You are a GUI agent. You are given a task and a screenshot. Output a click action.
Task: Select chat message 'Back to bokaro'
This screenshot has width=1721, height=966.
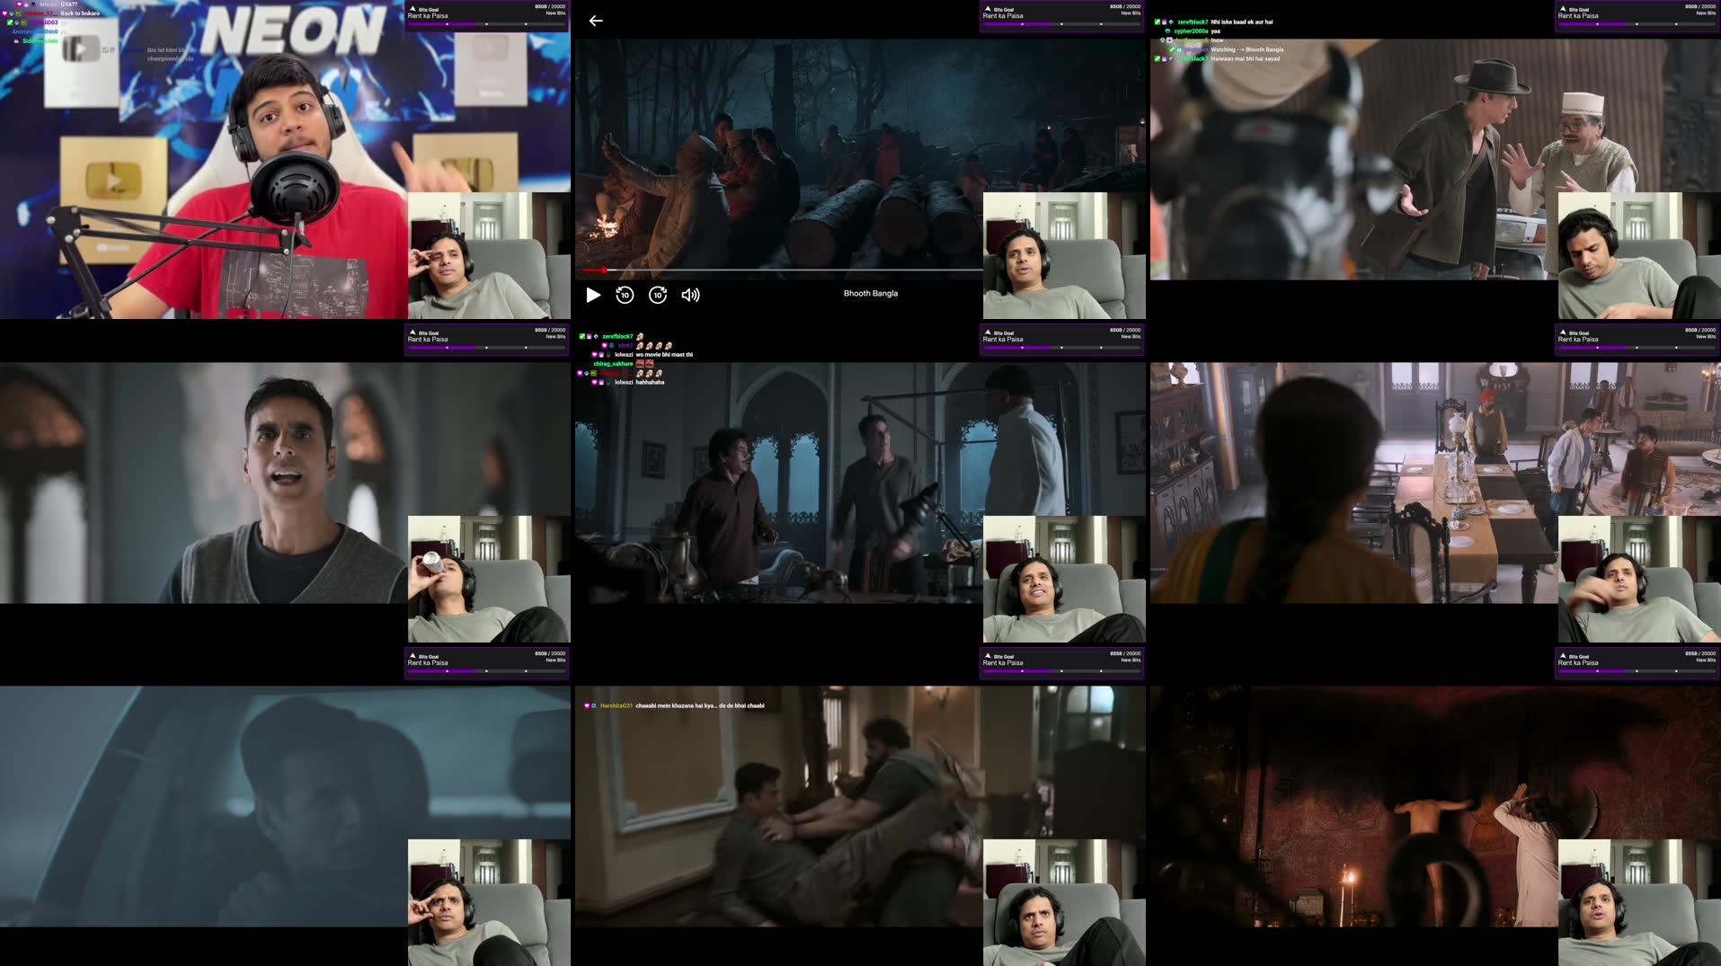coord(80,13)
